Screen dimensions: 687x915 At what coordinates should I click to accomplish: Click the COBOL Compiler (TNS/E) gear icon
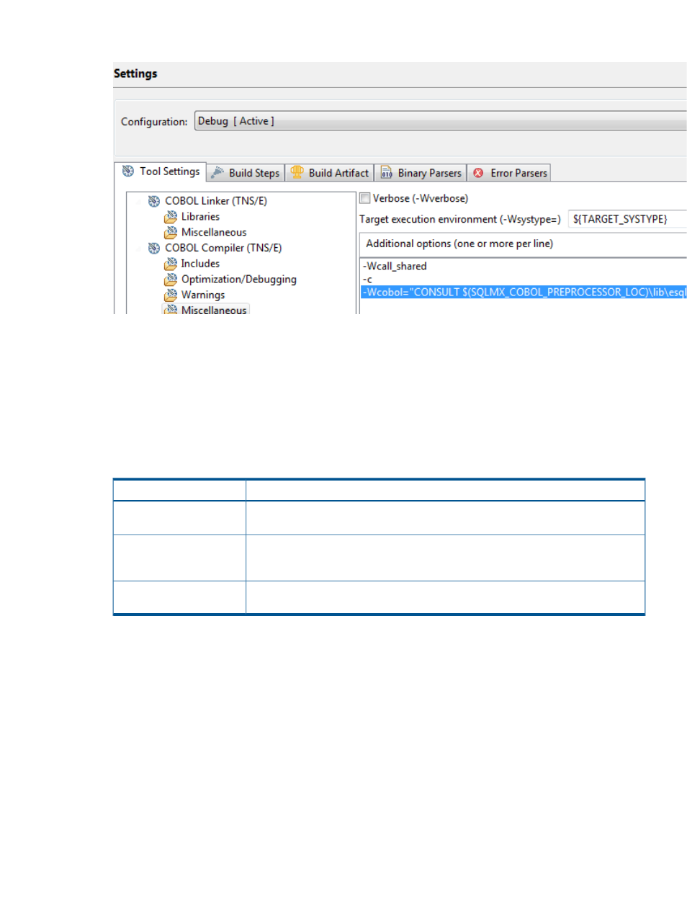click(154, 248)
